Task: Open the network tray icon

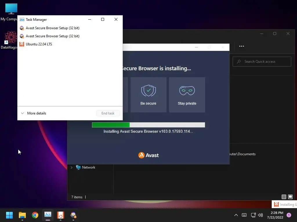Action: click(253, 215)
